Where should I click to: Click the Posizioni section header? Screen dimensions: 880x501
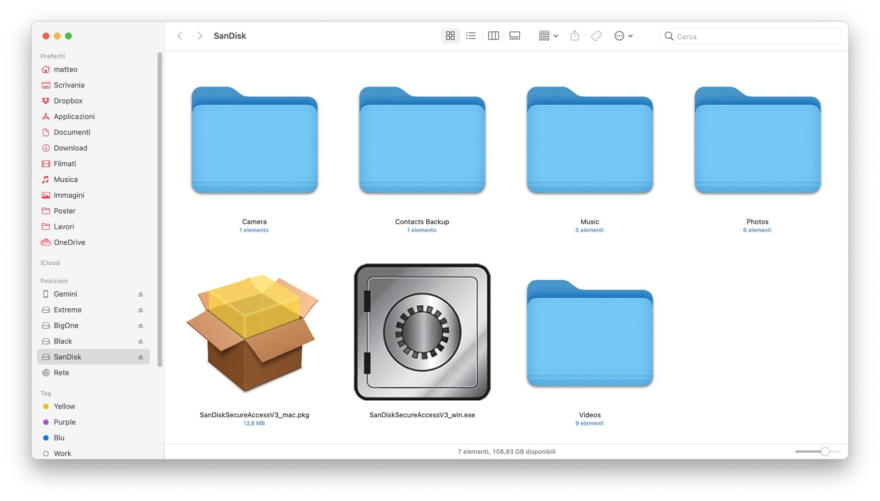(54, 281)
